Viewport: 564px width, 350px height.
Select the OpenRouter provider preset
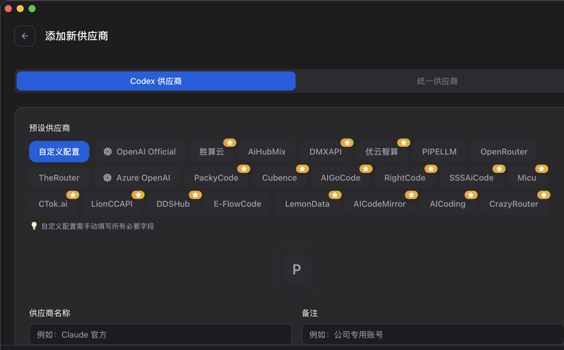coord(504,152)
